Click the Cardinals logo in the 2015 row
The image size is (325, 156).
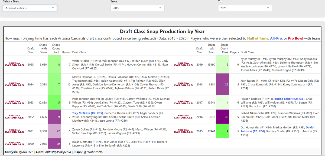tap(183, 132)
